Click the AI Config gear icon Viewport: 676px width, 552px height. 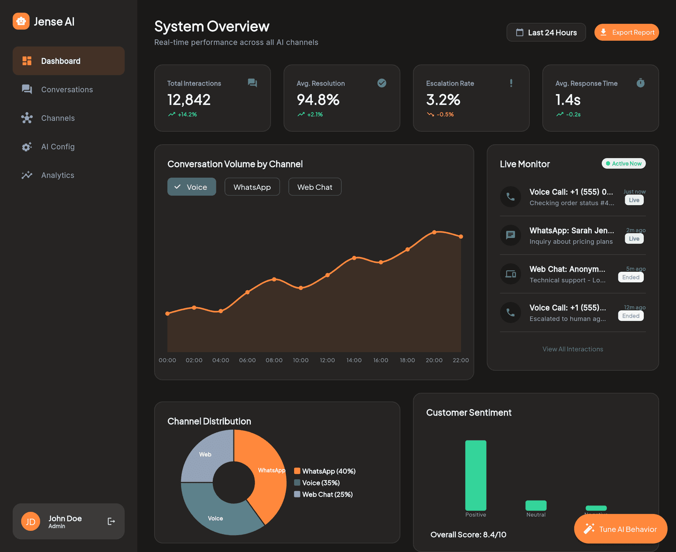(27, 146)
